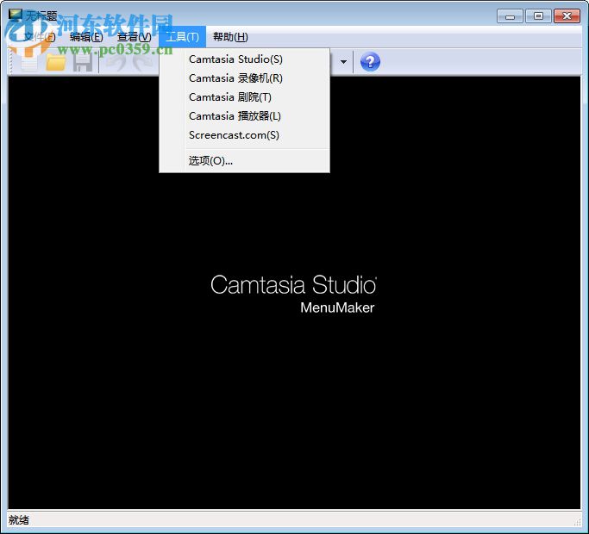Open the 查看(V) menu
Screen dimensions: 589x534
[x=134, y=37]
